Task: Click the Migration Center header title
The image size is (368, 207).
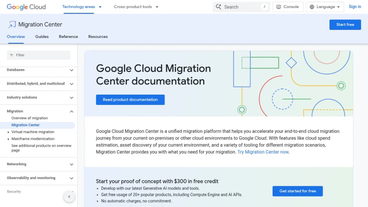Action: click(x=40, y=25)
